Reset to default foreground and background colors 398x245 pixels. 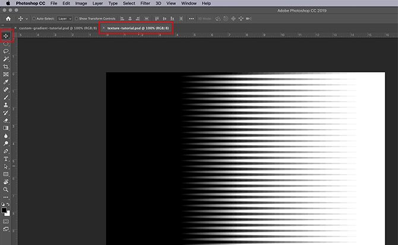(3, 204)
